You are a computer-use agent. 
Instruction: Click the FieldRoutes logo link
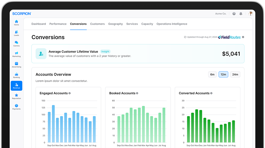click(x=229, y=37)
